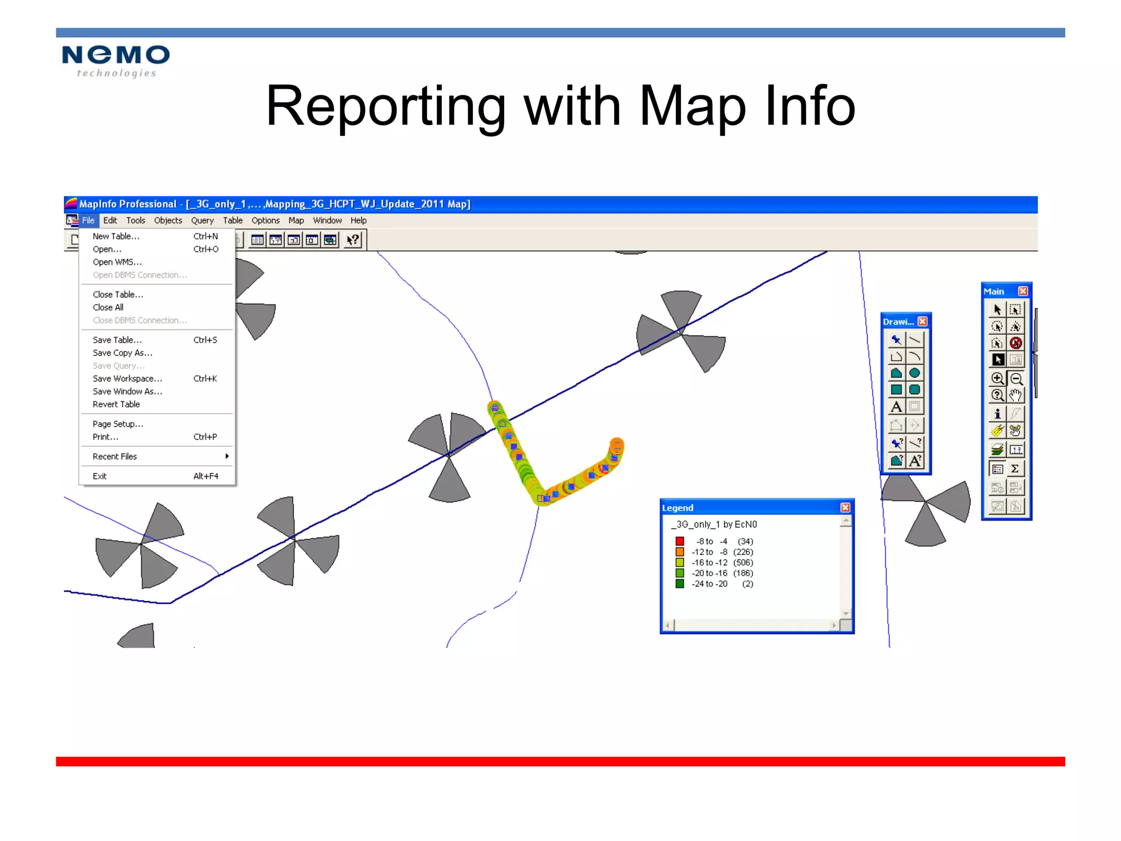
Task: Choose Open WMS... entry
Action: pos(157,262)
